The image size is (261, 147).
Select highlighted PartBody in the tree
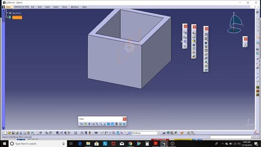point(17,18)
